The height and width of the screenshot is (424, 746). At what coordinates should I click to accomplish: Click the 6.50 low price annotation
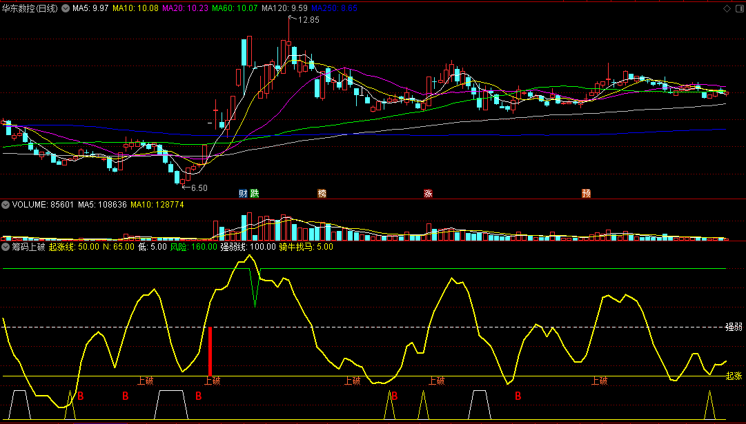pyautogui.click(x=199, y=188)
